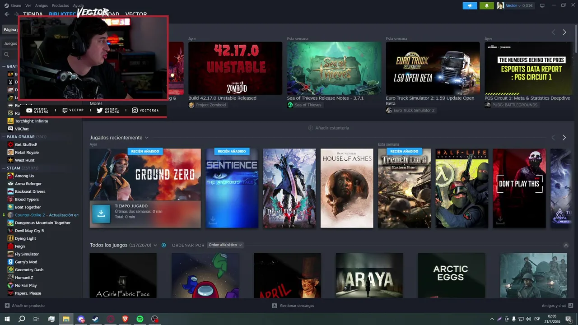Open Spotify from the taskbar

[140, 319]
